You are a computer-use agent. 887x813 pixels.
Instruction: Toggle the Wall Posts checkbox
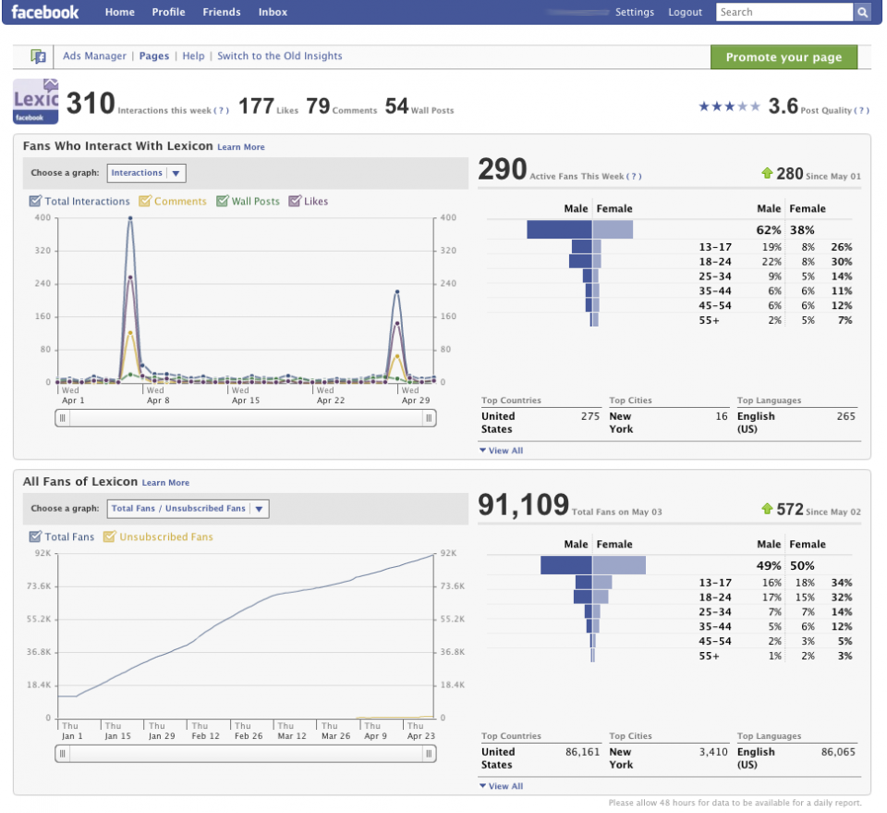point(224,201)
